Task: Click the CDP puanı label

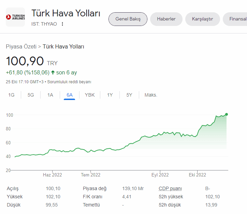Action: pos(170,188)
